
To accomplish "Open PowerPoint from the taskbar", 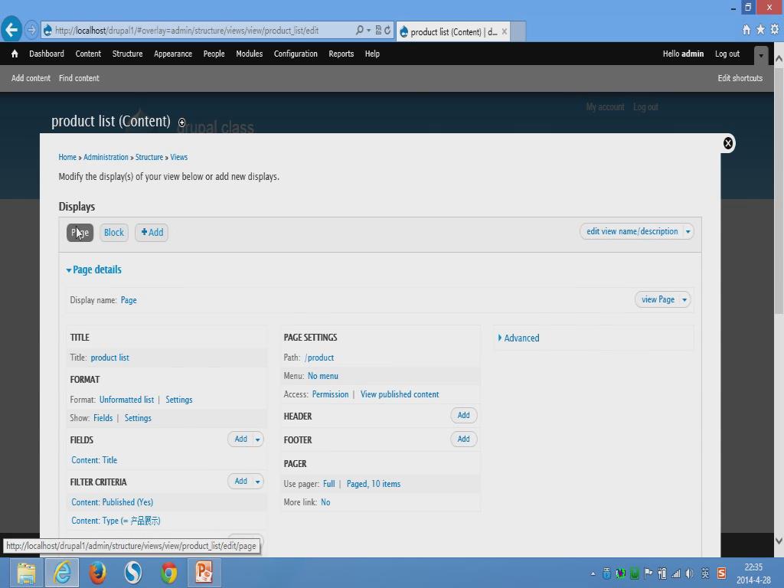I will pyautogui.click(x=204, y=573).
